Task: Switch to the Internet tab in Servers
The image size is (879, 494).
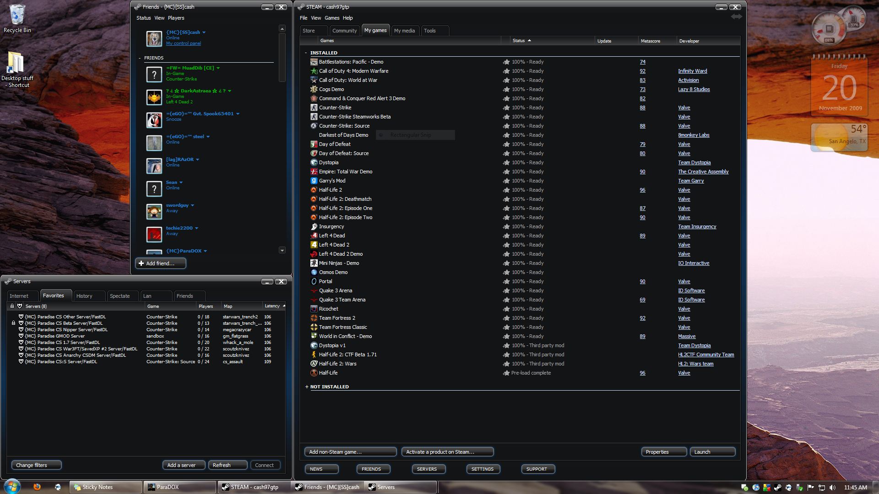Action: 23,296
